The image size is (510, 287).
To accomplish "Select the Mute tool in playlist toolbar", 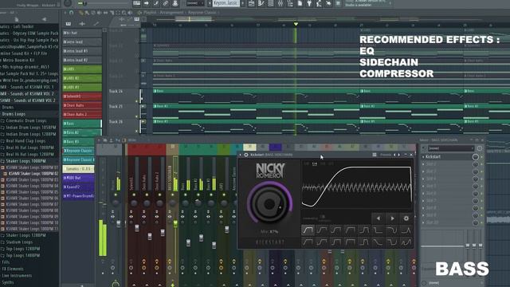I will pyautogui.click(x=100, y=13).
